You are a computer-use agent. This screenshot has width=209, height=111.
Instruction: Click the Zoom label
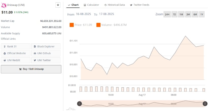click(x=159, y=14)
